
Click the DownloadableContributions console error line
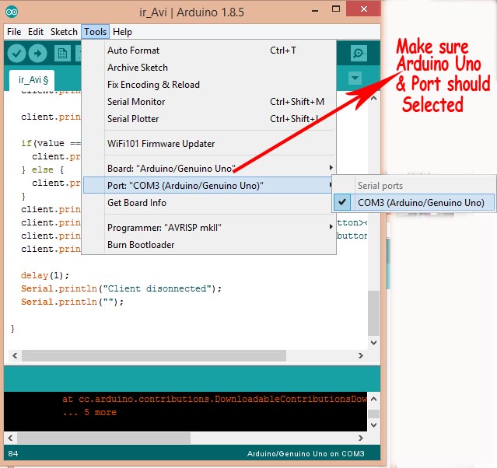coord(214,399)
